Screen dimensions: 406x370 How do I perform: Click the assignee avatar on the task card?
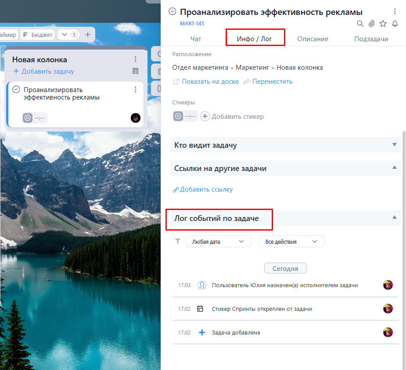[x=136, y=118]
